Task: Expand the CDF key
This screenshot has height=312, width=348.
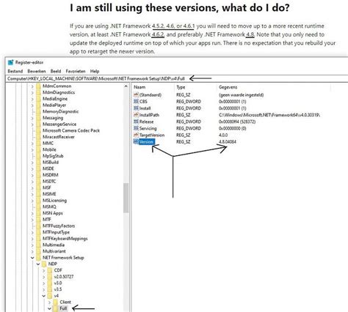Action: point(44,270)
